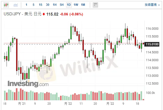The image size is (163, 110).
Task: Select the 1D daily interval
Action: 69,5
